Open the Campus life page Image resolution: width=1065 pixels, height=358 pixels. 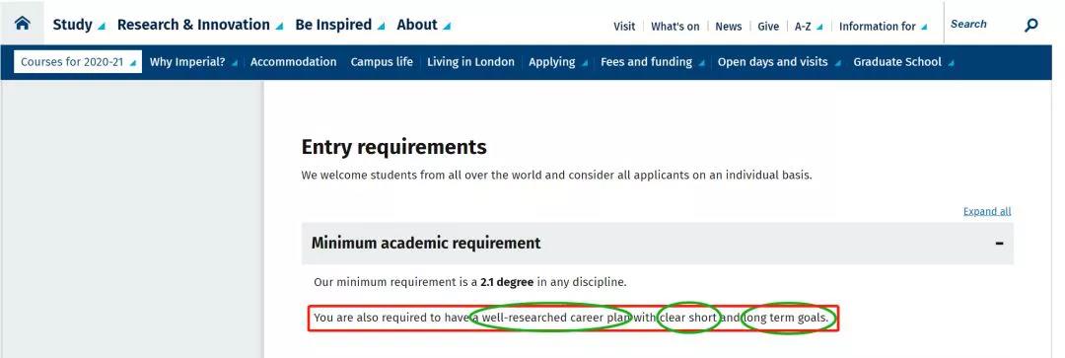pos(382,62)
